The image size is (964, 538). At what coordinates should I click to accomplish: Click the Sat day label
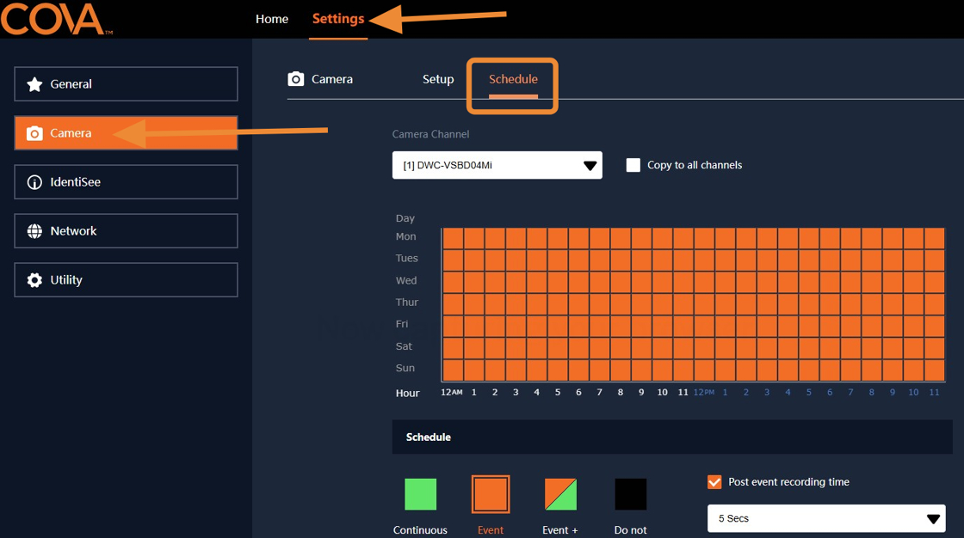[x=404, y=345]
